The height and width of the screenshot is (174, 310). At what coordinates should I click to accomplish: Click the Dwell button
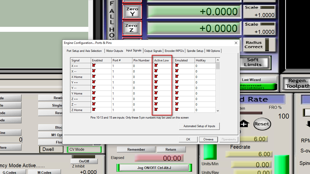pos(51,149)
